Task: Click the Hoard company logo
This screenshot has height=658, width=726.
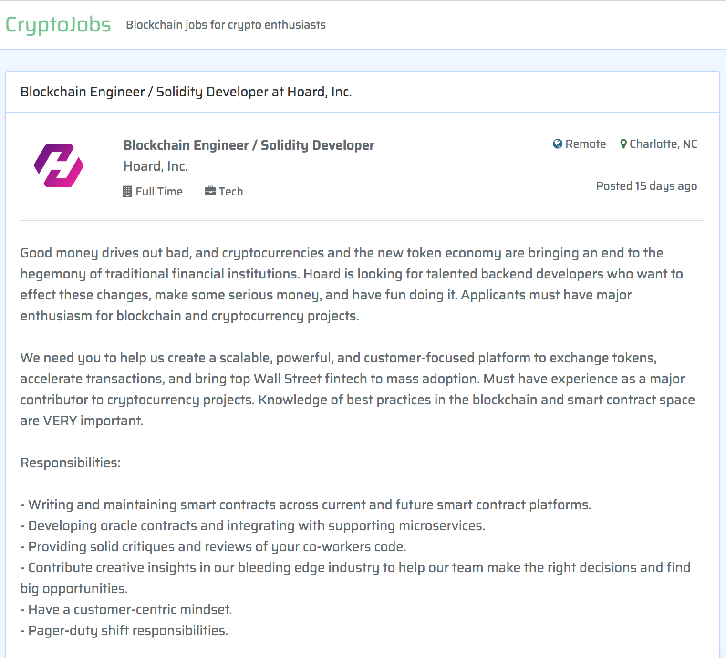Action: (59, 165)
